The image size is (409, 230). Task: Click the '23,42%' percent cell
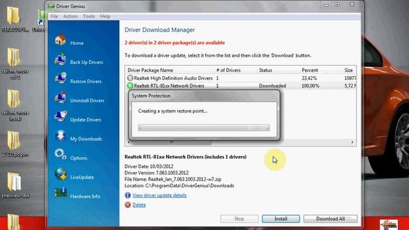click(309, 78)
